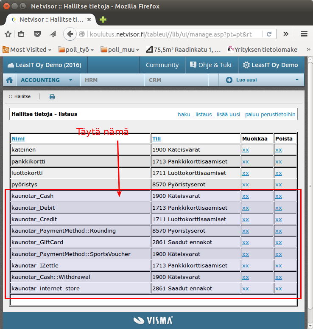Click the home icon in Netvisor navigation

pos(9,80)
